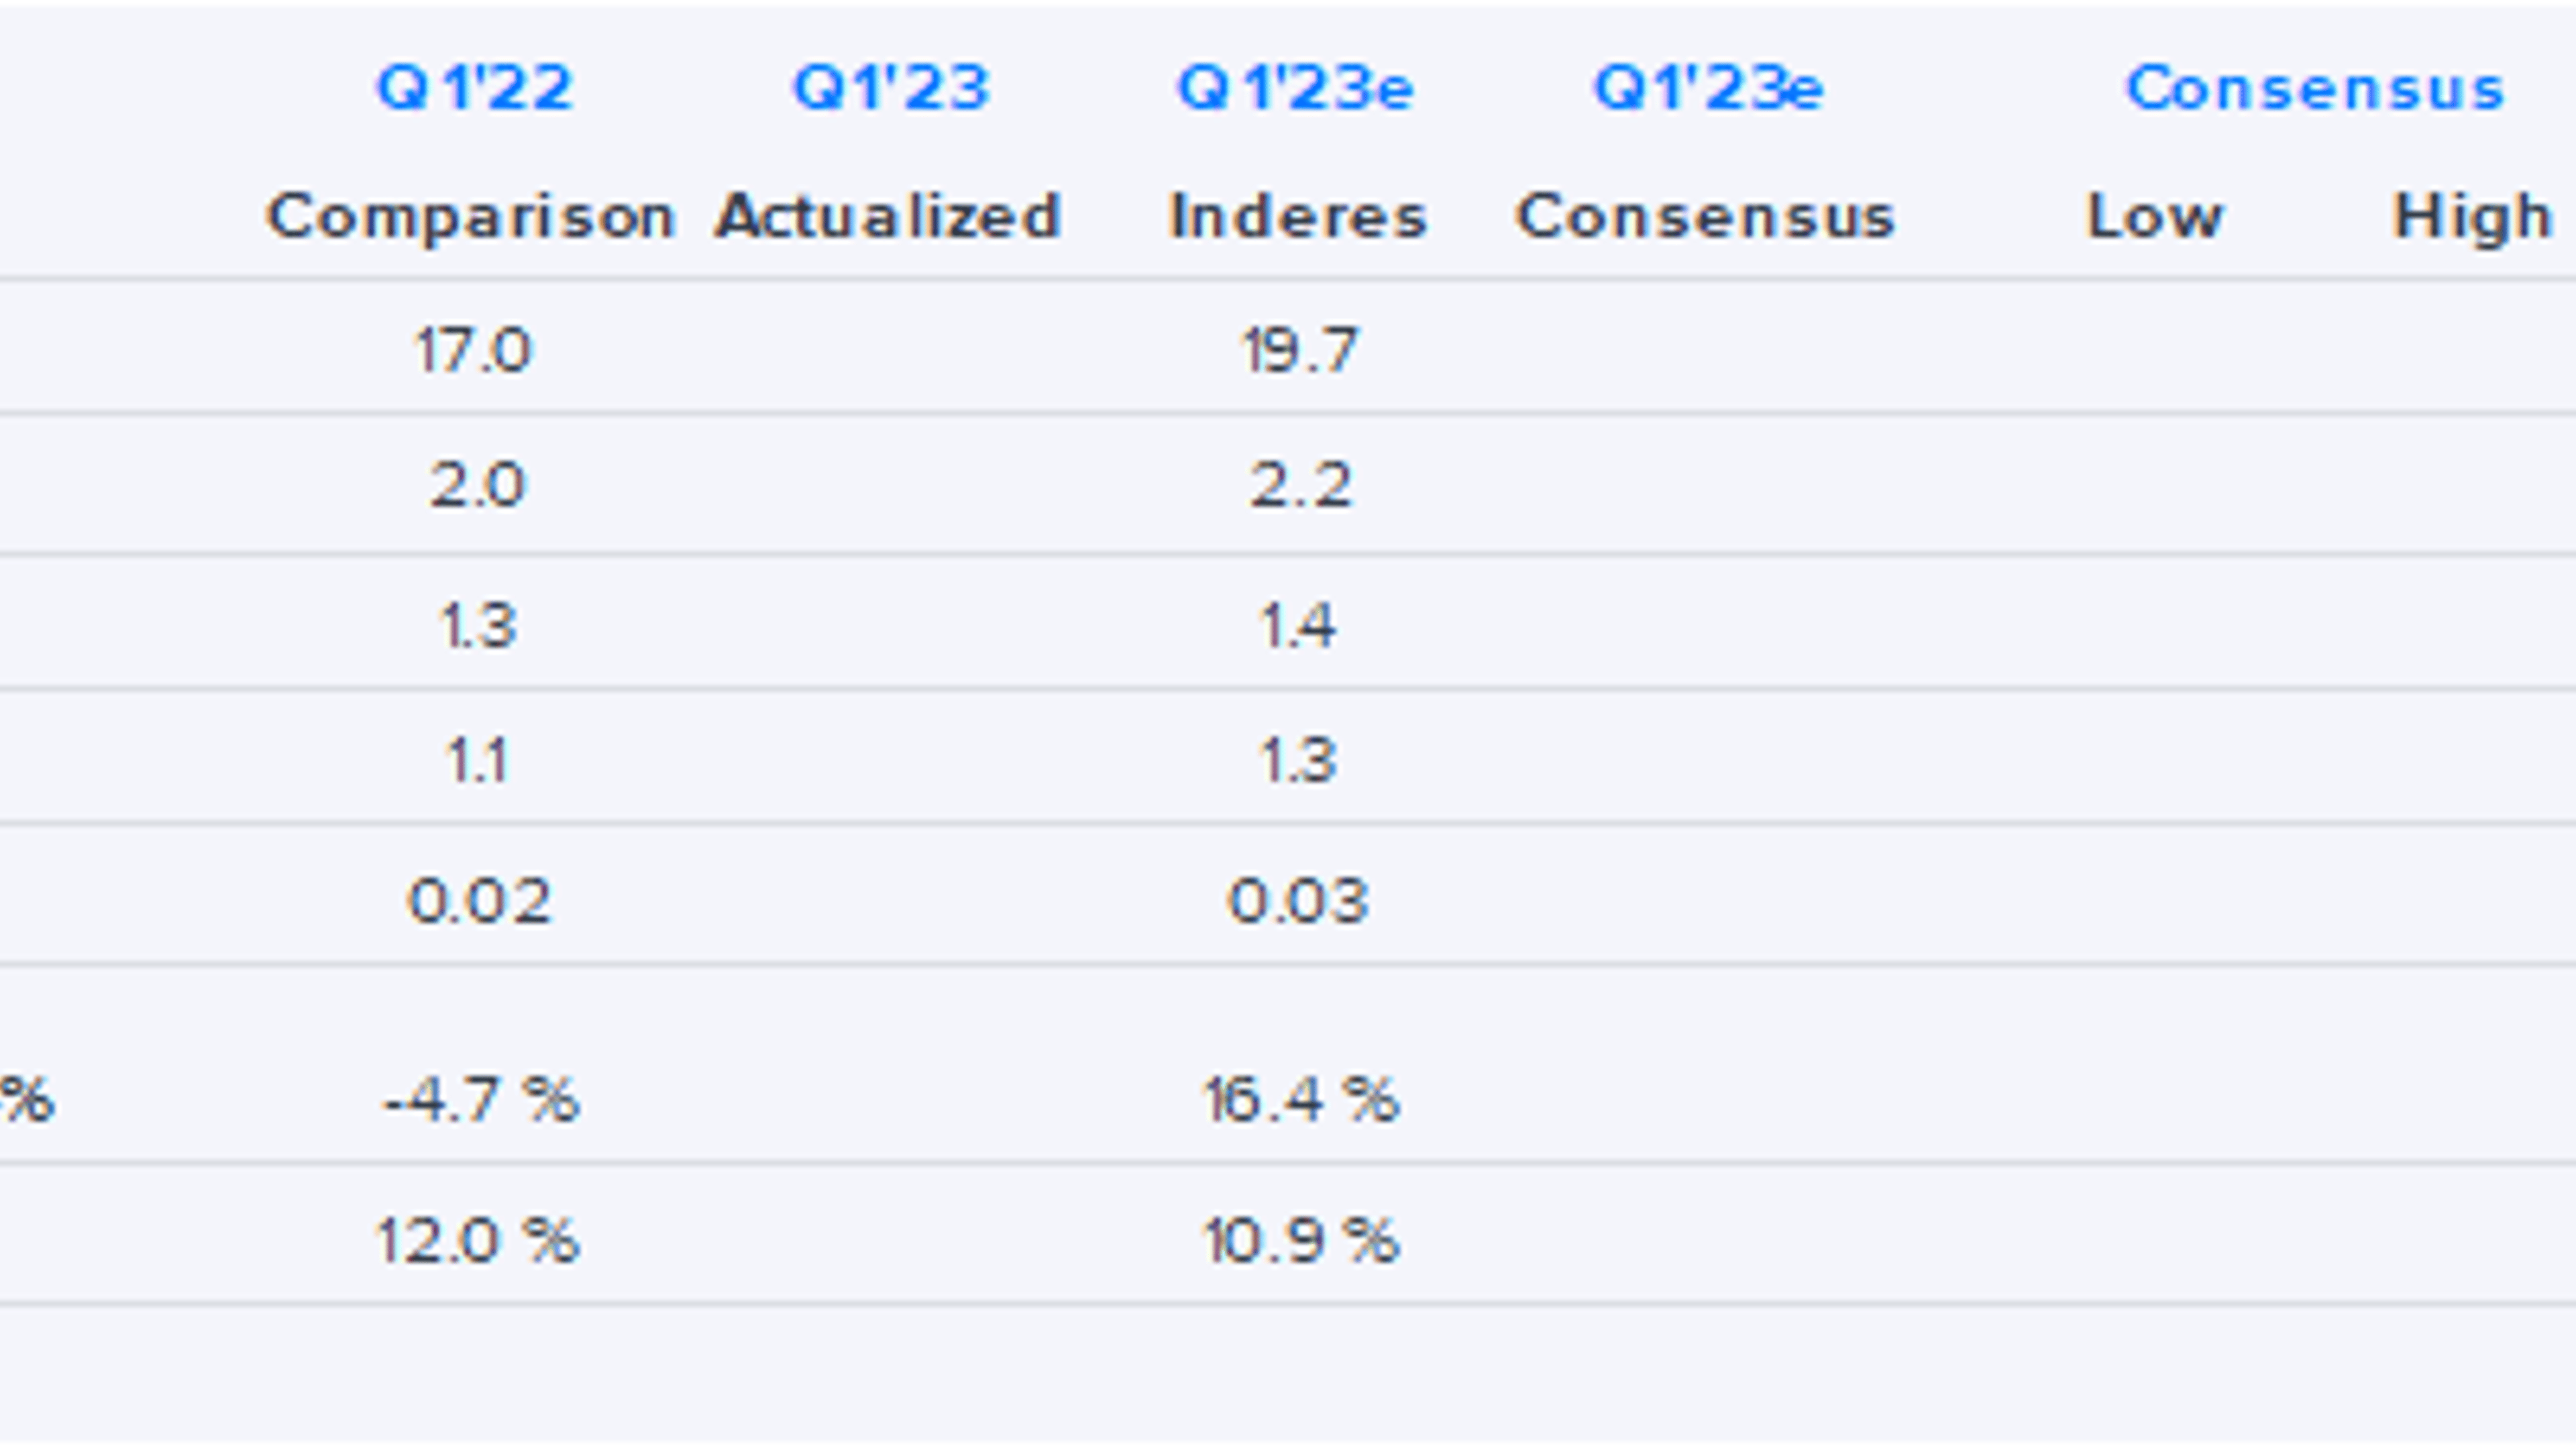Click the 16.4 % Inderes estimate

click(x=1300, y=1101)
